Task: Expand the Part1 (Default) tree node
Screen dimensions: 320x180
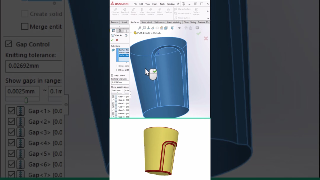Action: click(x=131, y=33)
